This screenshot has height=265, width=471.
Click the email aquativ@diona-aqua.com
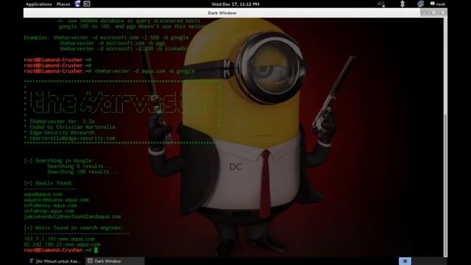click(56, 199)
